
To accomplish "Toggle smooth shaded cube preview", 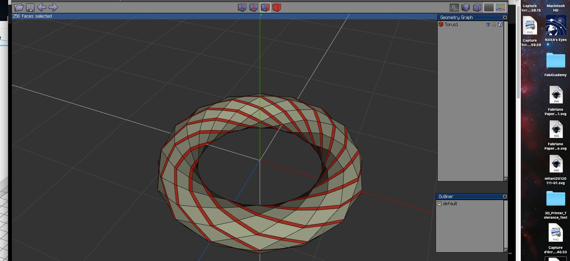I will pos(466,7).
